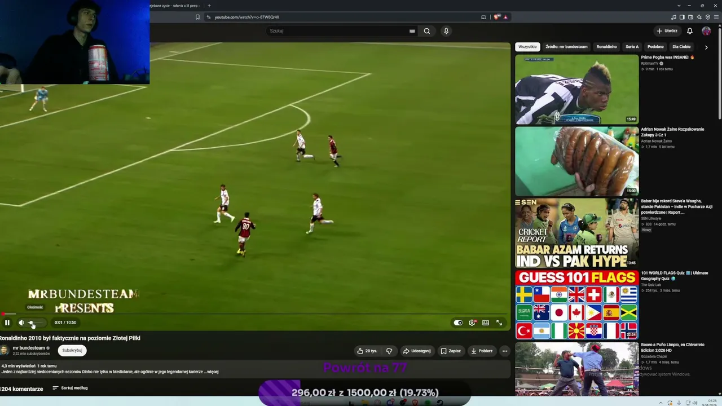Image resolution: width=722 pixels, height=406 pixels.
Task: Open the Brave Wallet icon
Action: [690, 17]
